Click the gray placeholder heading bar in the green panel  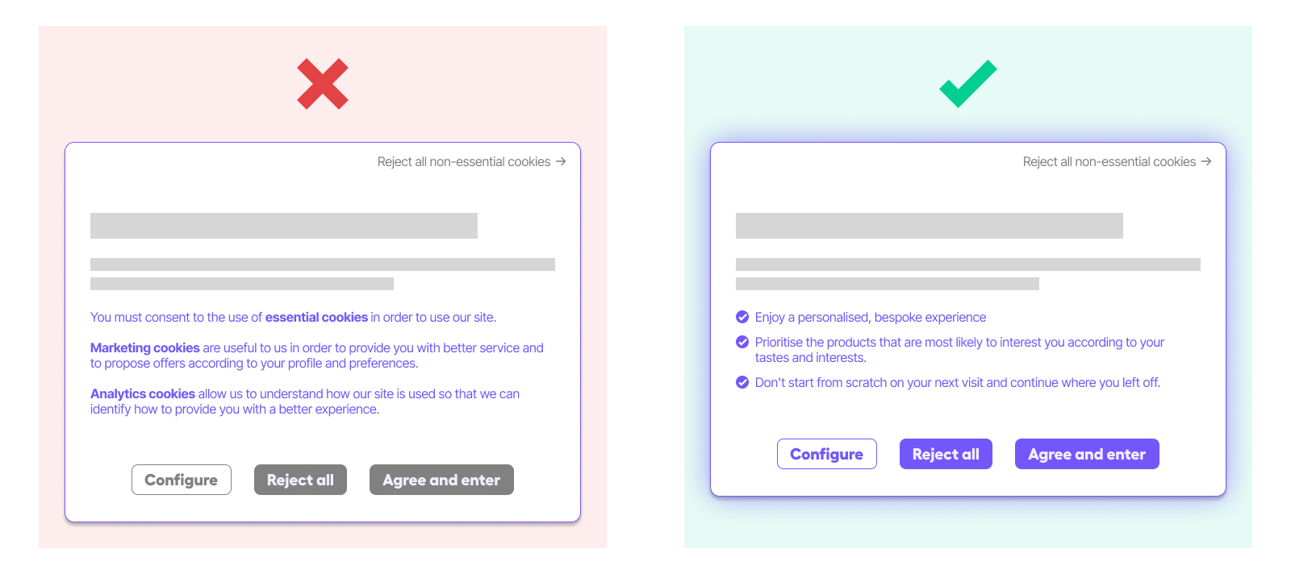tap(930, 226)
